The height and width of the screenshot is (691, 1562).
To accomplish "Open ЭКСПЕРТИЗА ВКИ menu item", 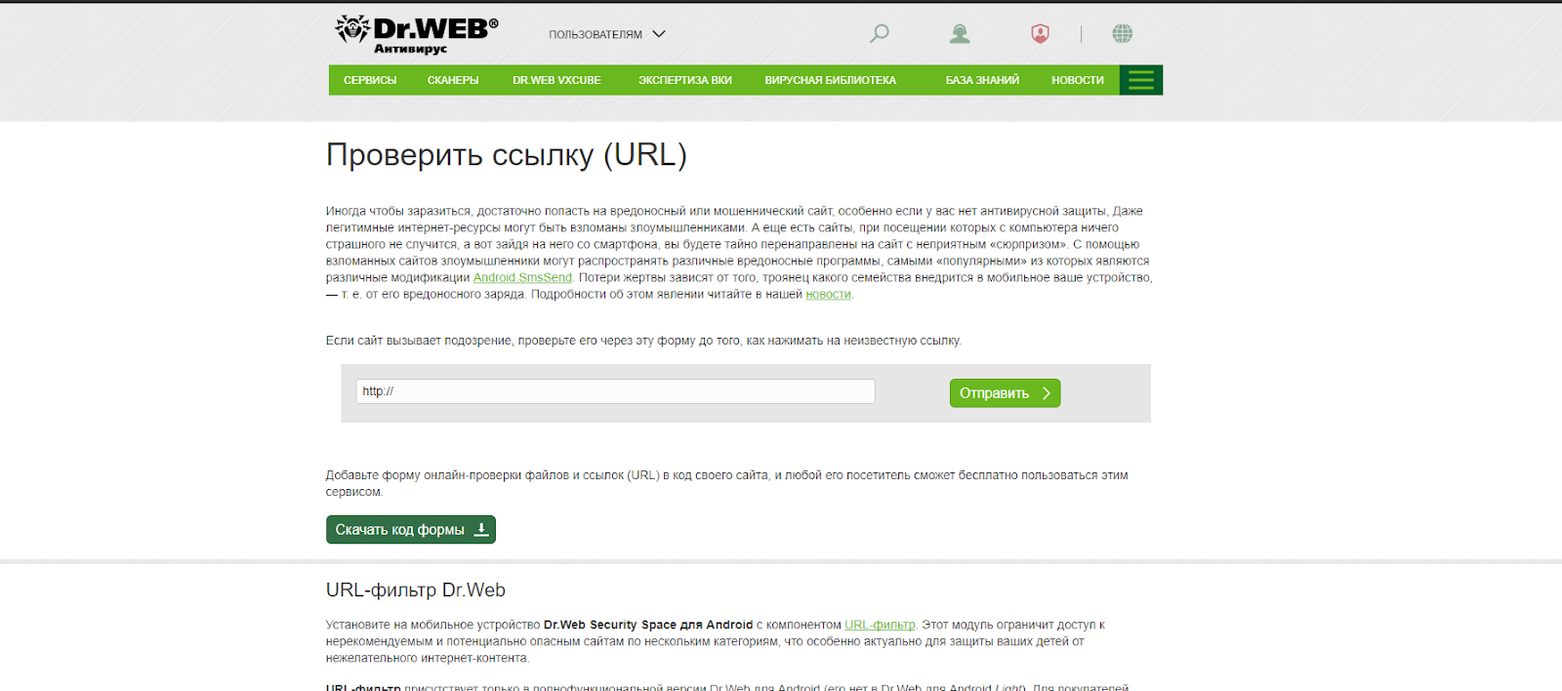I will [684, 80].
